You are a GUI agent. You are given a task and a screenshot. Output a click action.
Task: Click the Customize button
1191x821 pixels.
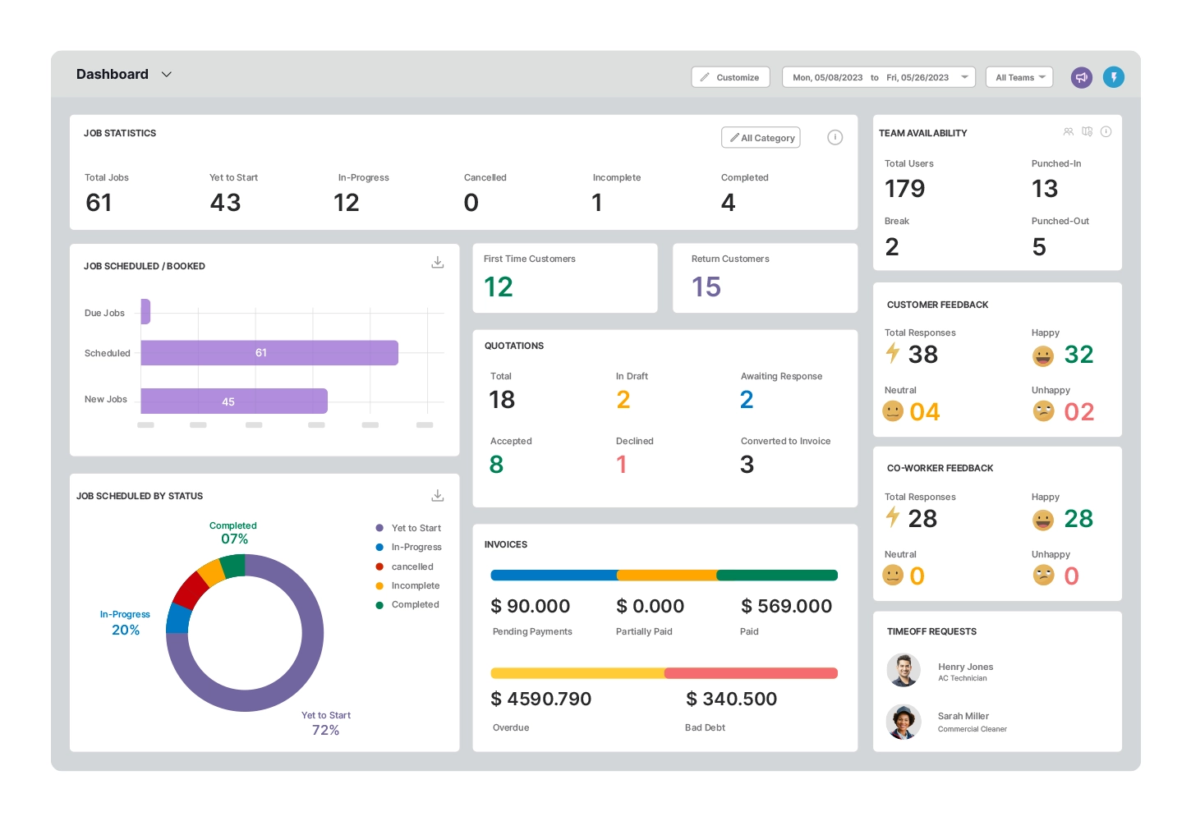coord(730,77)
